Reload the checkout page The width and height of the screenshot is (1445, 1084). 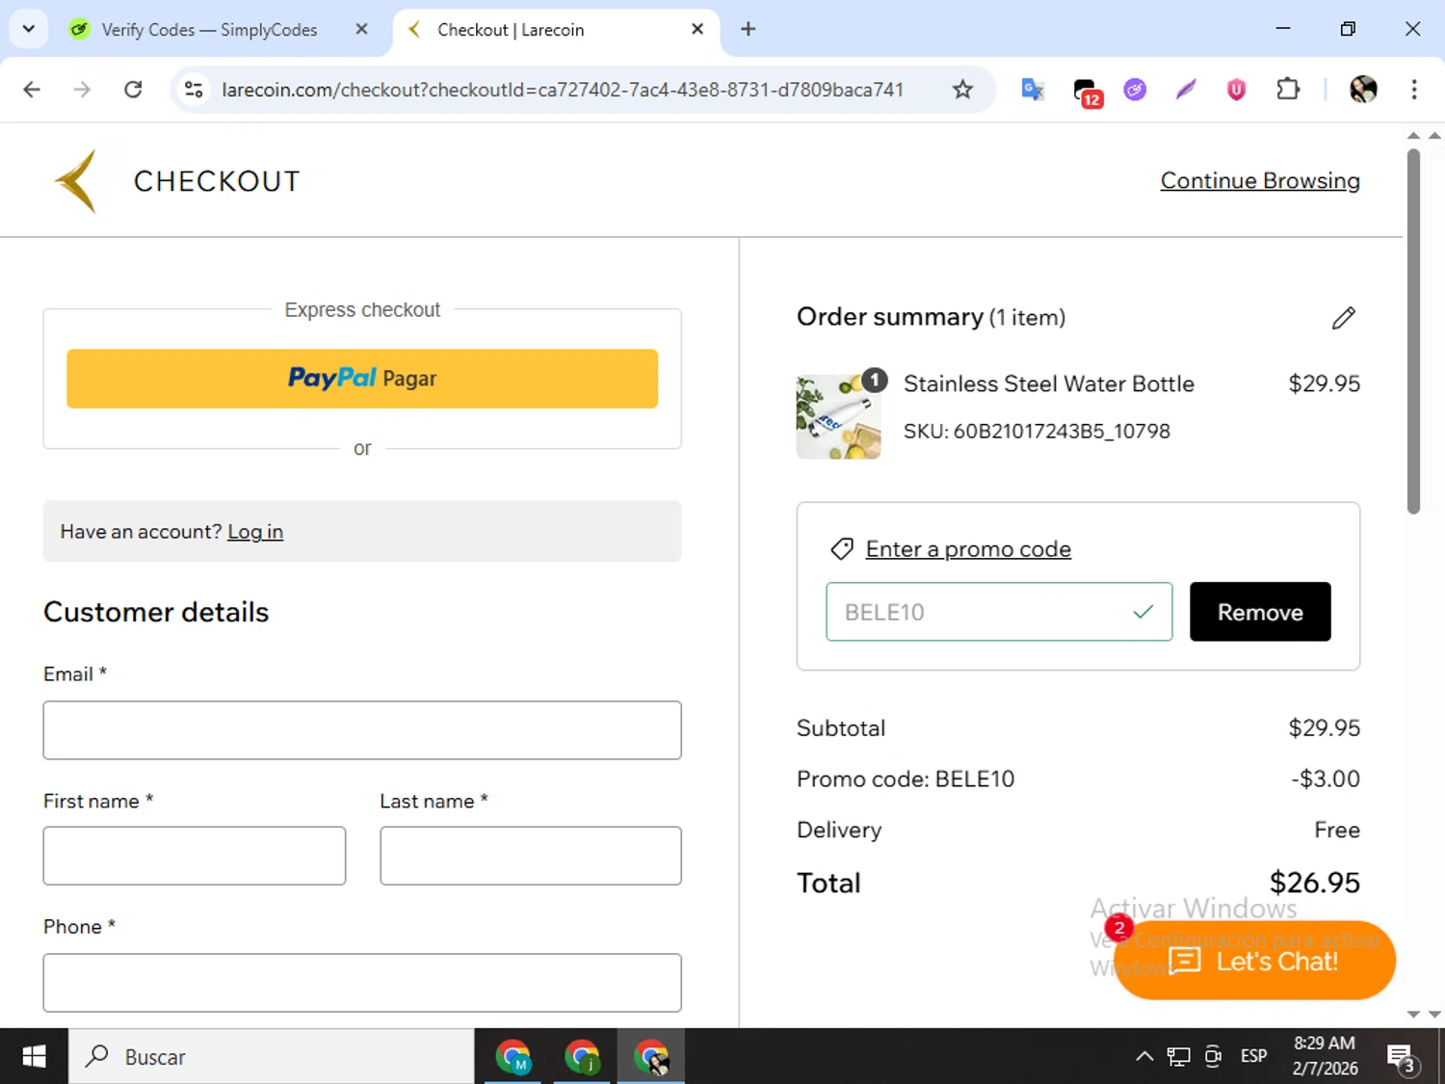tap(133, 90)
